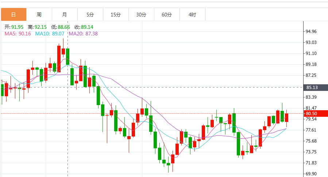
Task: Open the 5分 interval tab
Action: [90, 15]
